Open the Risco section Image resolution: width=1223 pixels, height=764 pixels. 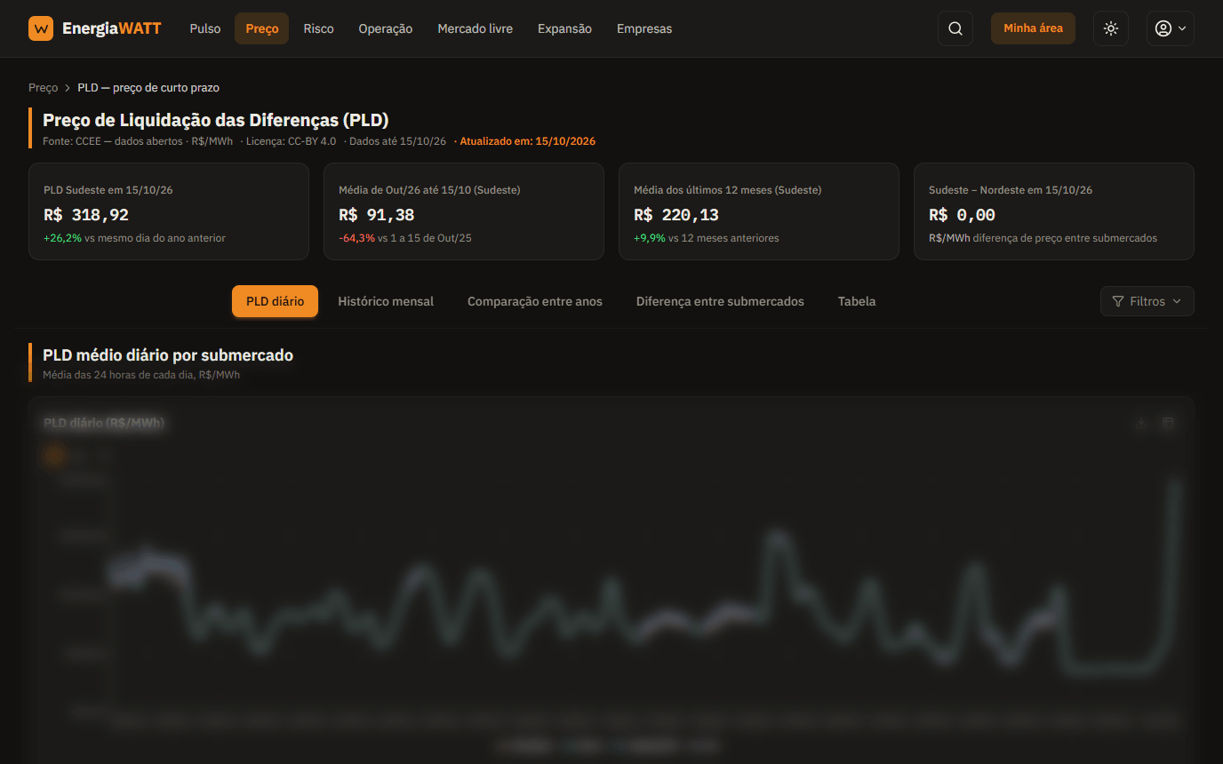(x=318, y=28)
